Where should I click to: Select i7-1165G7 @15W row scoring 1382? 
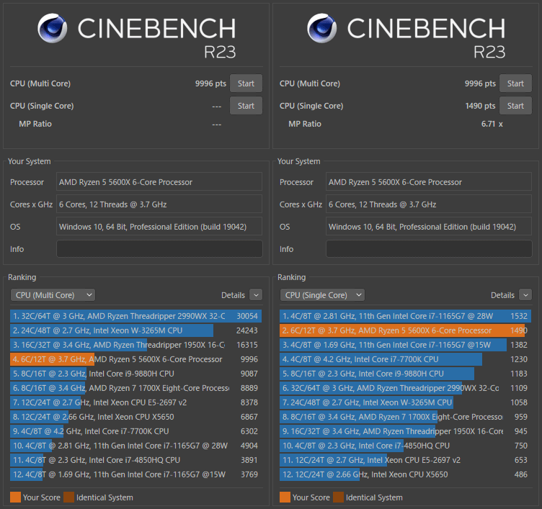click(x=406, y=345)
